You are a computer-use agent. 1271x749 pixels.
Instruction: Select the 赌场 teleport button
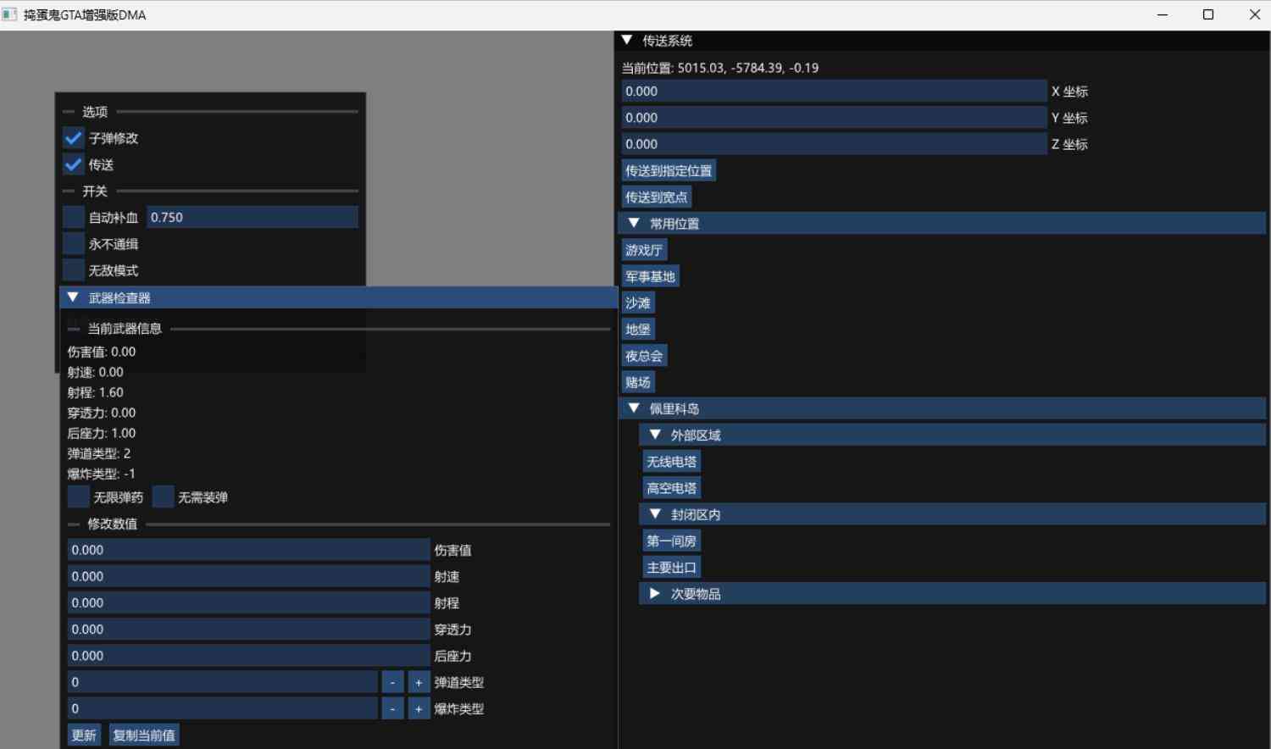pyautogui.click(x=638, y=382)
